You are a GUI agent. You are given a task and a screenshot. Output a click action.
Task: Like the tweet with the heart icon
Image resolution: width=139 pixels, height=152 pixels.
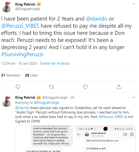(x=85, y=87)
